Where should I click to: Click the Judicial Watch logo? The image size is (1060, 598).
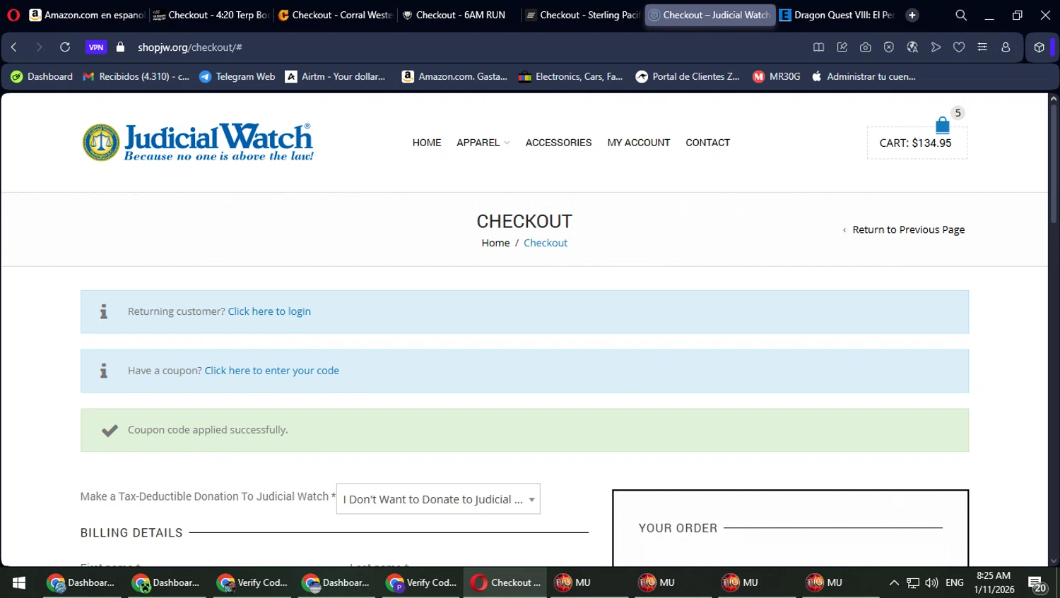pyautogui.click(x=198, y=142)
